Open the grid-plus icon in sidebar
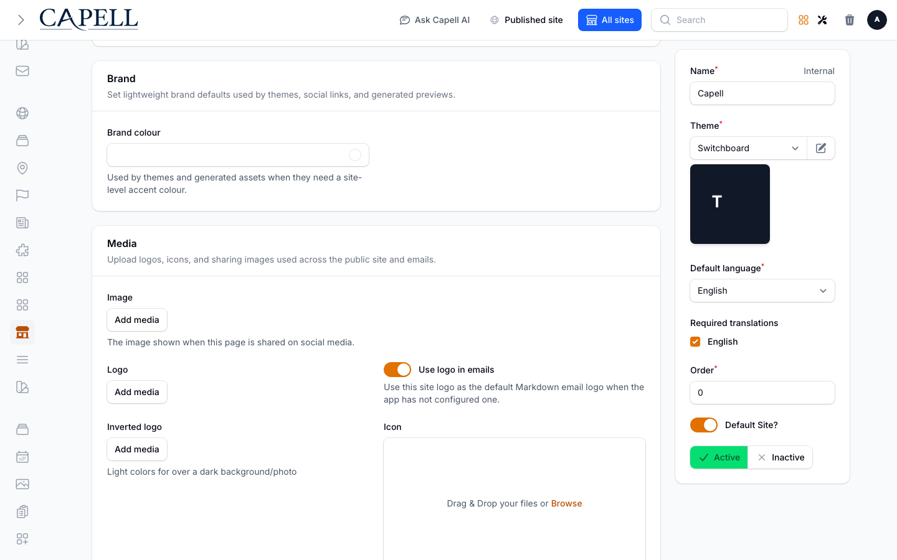 click(x=22, y=539)
